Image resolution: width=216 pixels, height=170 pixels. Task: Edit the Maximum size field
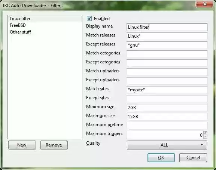pos(167,116)
